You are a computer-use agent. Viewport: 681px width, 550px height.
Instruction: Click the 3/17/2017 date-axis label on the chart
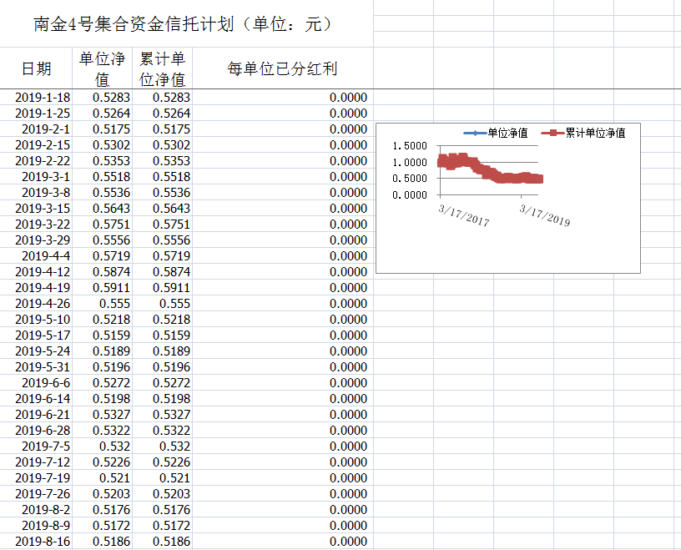click(x=464, y=215)
